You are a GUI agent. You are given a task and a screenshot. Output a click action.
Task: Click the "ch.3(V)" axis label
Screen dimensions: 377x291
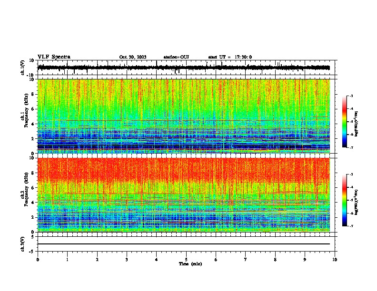tap(23, 244)
